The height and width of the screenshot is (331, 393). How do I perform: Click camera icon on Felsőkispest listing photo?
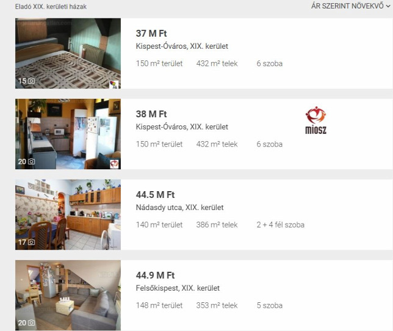point(31,322)
